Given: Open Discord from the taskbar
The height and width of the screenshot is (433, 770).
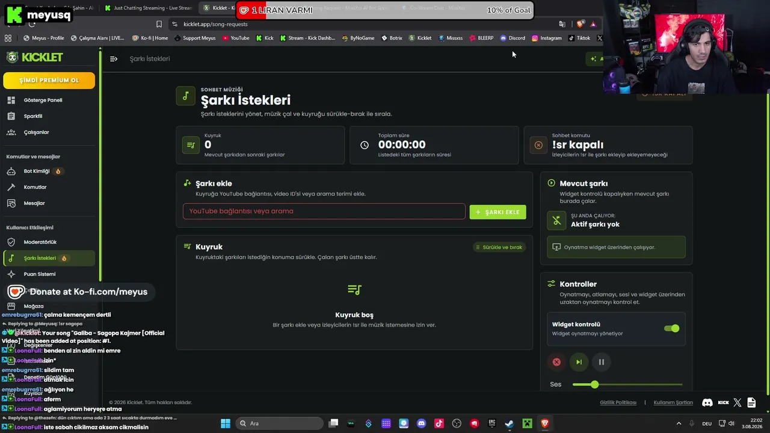Looking at the screenshot, I should tap(421, 423).
